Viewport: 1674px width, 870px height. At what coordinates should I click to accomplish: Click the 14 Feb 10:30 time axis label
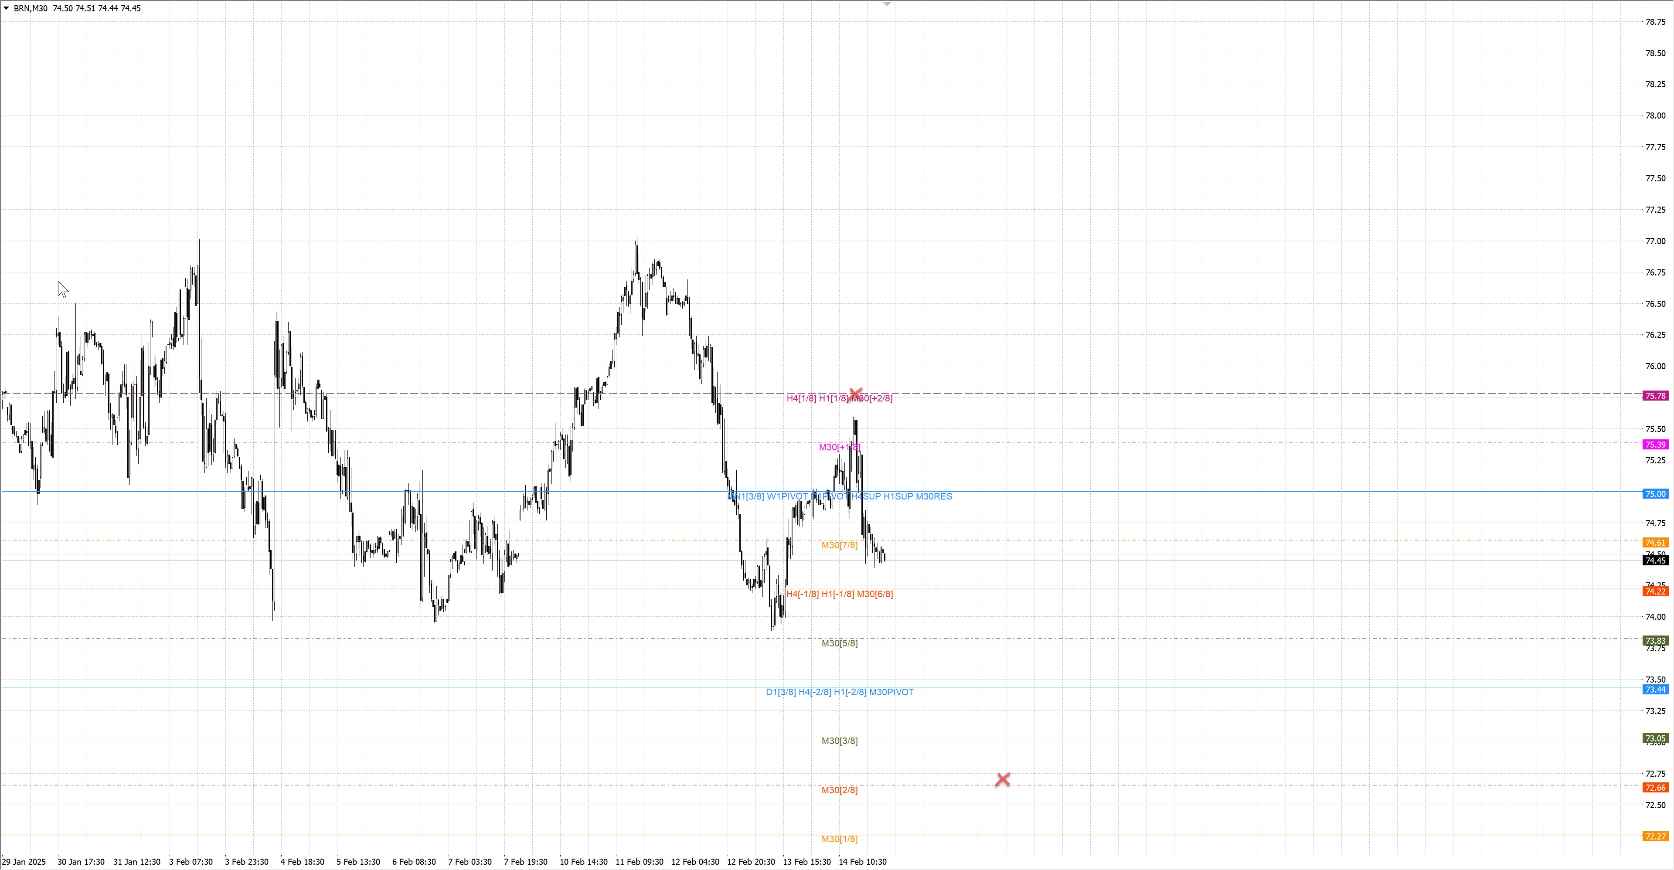tap(862, 862)
